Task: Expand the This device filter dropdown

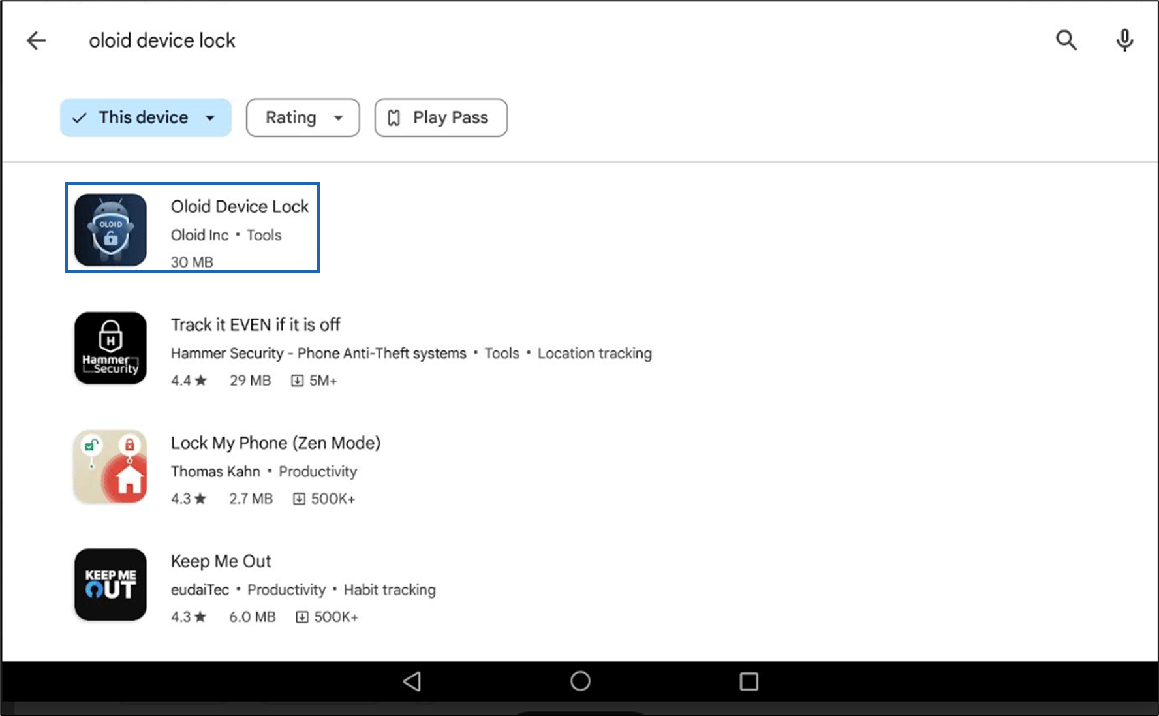Action: pyautogui.click(x=146, y=117)
